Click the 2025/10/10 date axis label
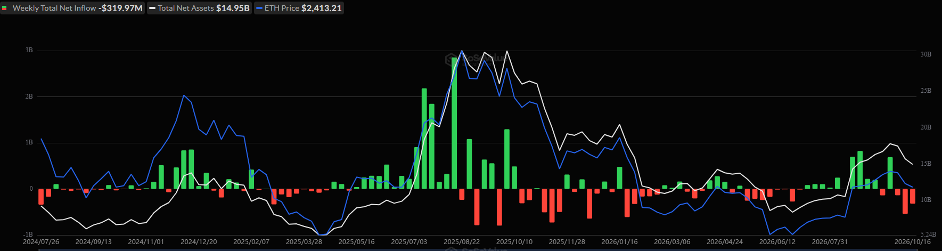This screenshot has width=942, height=251. point(514,241)
